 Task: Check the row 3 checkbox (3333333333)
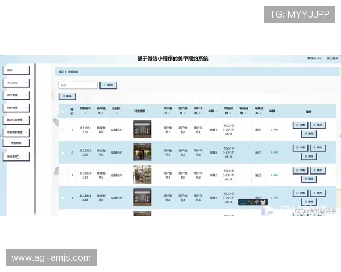coord(63,175)
